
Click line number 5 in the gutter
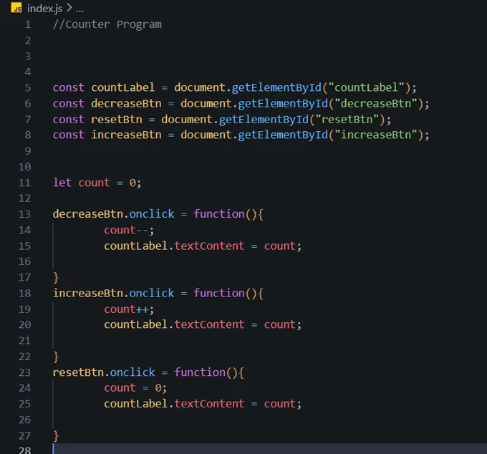(28, 88)
